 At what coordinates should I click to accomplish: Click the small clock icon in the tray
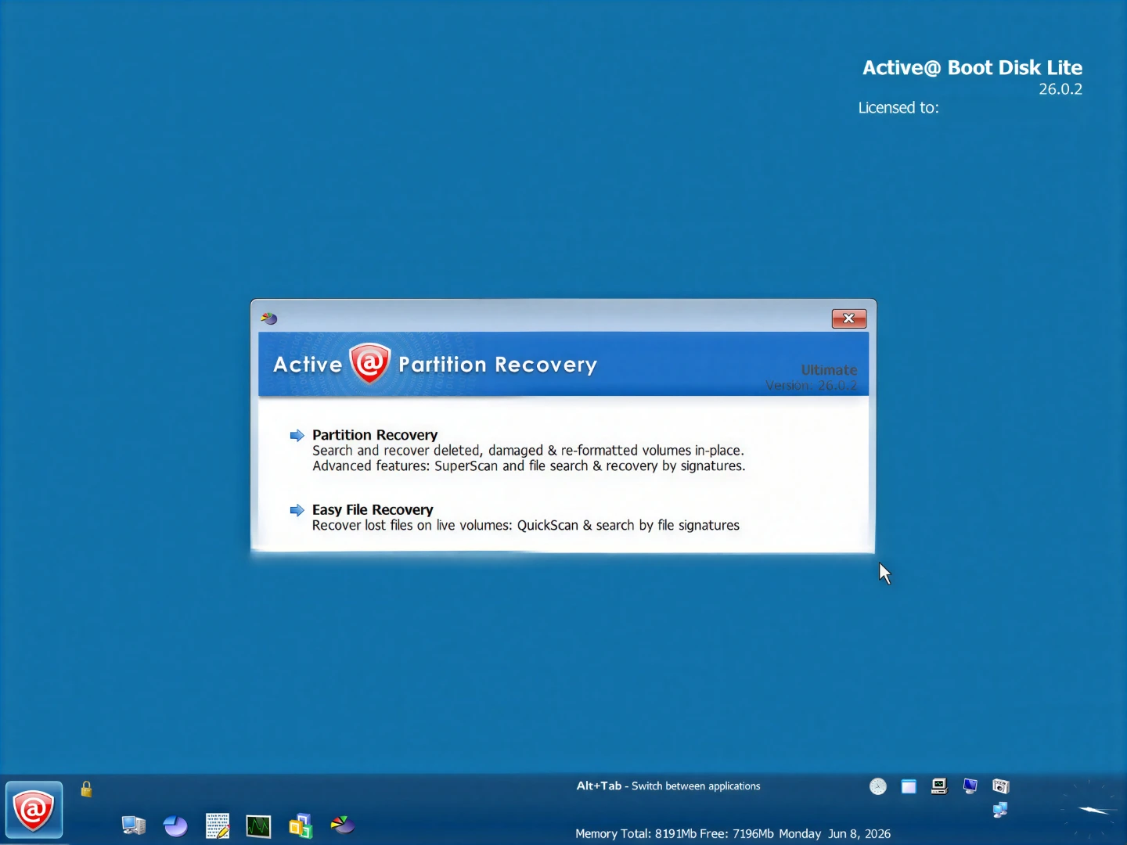click(878, 786)
